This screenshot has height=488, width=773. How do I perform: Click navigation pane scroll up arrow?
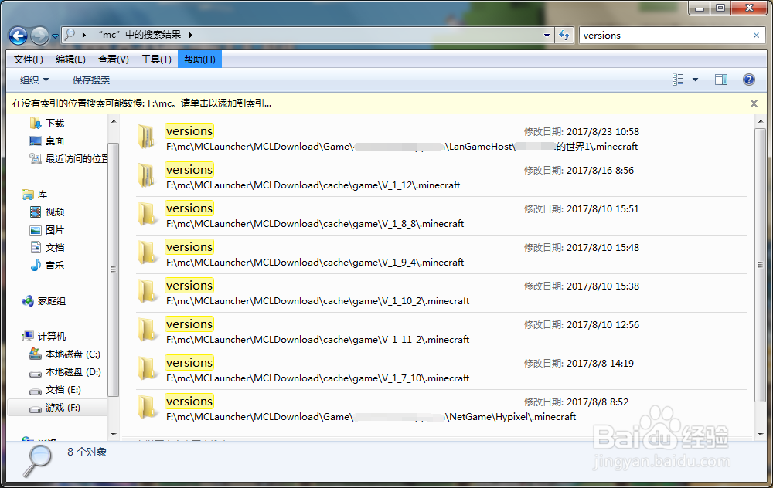[x=114, y=121]
